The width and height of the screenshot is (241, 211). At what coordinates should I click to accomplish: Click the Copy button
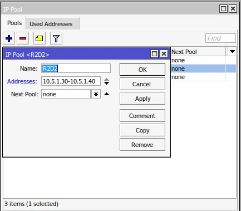point(142,130)
